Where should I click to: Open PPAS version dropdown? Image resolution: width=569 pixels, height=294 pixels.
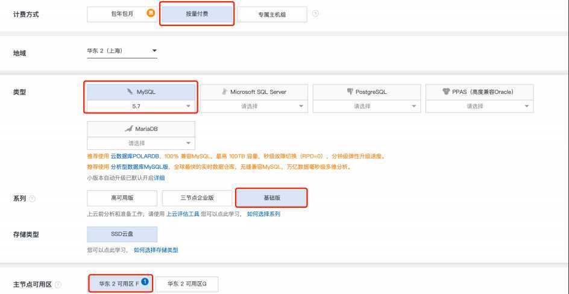pos(479,106)
